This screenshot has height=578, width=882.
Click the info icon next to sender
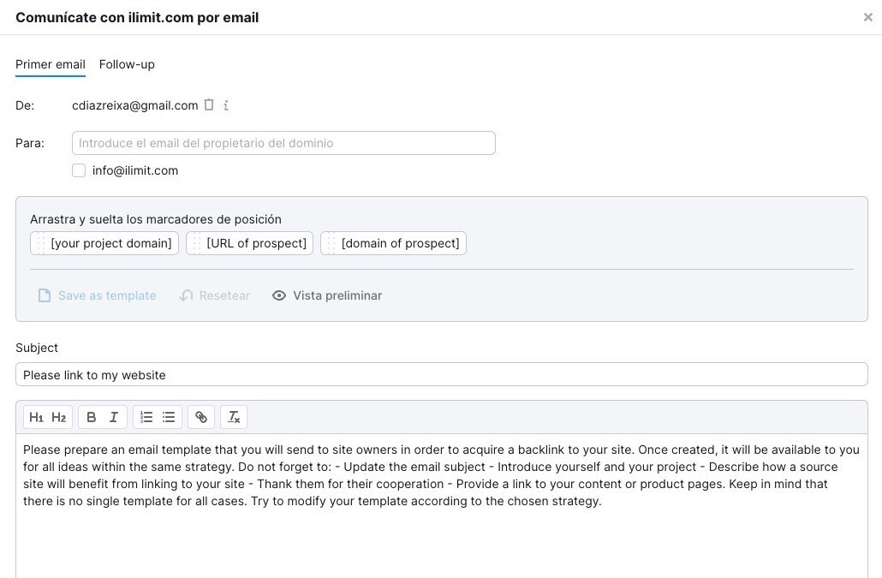(x=226, y=105)
